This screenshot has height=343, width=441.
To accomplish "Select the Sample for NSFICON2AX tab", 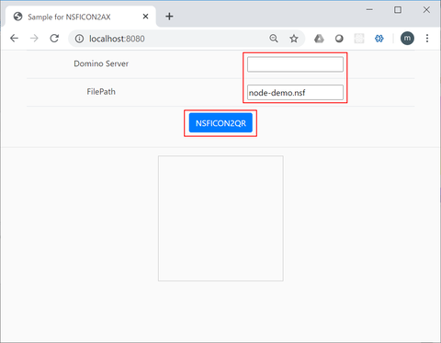I will click(80, 17).
